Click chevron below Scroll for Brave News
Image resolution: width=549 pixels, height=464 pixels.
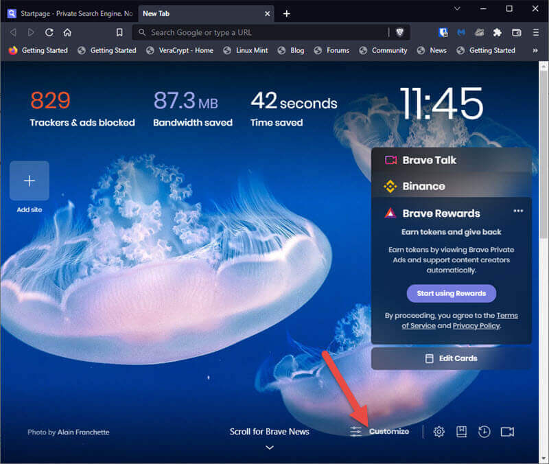[270, 448]
